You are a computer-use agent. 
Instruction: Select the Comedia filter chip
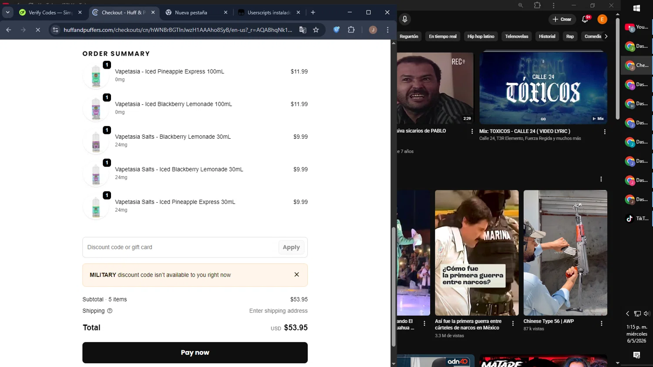tap(592, 37)
